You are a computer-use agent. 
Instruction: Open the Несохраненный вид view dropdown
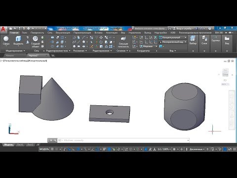coord(173,42)
